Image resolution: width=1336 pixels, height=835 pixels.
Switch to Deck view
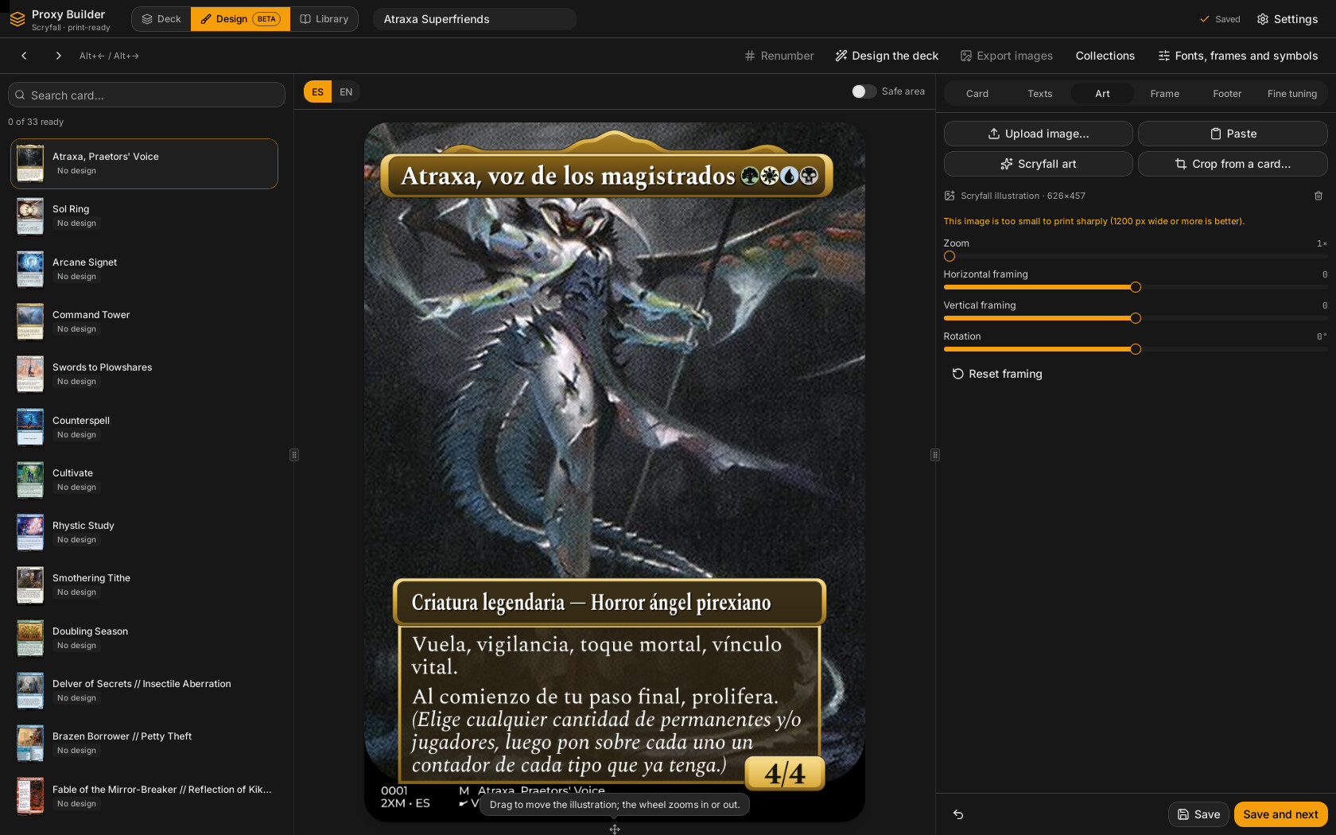161,19
